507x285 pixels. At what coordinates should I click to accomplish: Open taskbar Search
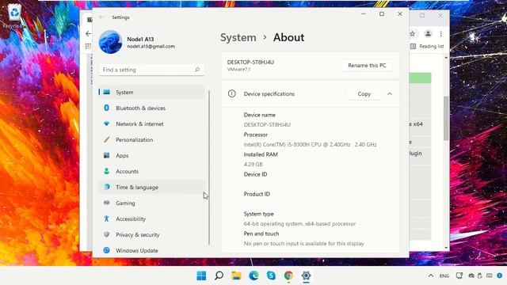(x=219, y=275)
